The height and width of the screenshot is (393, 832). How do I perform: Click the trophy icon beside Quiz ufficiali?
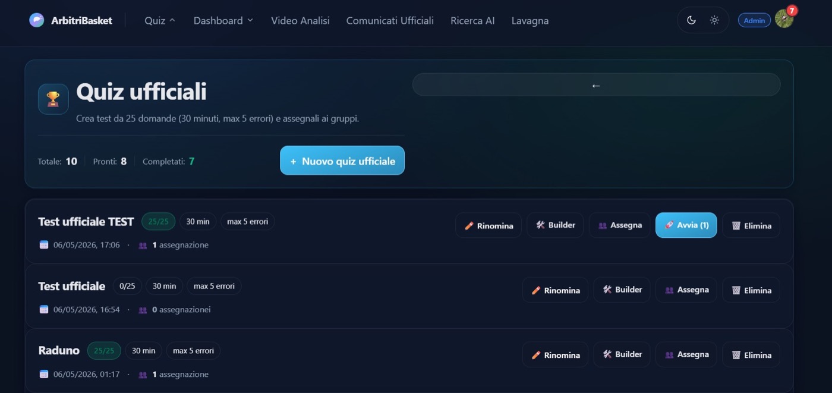tap(53, 99)
